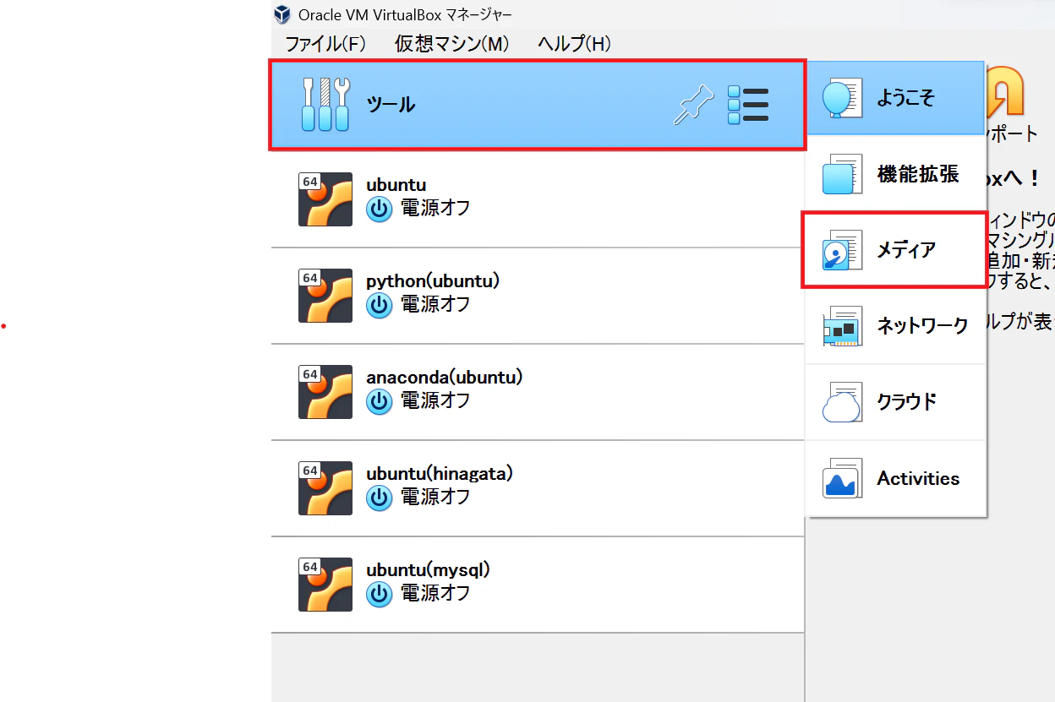
Task: Select クラウド in the tools popup
Action: click(x=896, y=402)
